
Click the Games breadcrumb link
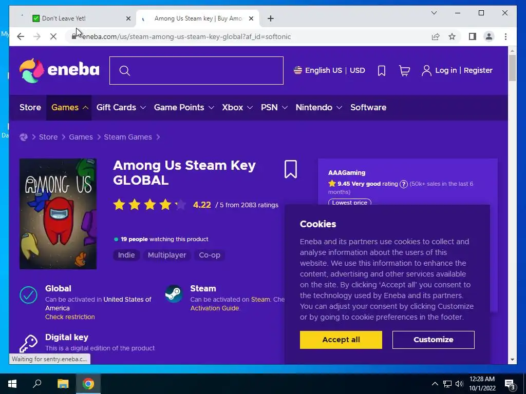[81, 137]
